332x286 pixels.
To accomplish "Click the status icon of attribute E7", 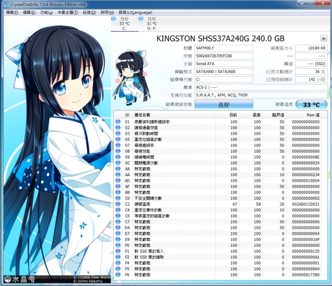I will coord(118,233).
